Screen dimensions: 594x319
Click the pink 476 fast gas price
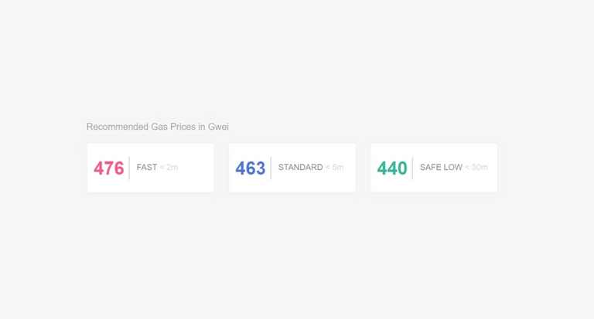pos(109,168)
